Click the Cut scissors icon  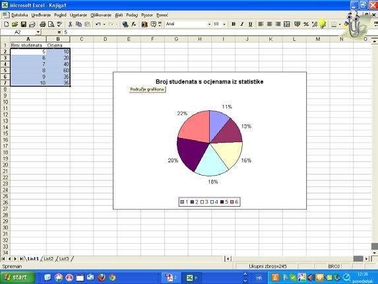(x=70, y=24)
